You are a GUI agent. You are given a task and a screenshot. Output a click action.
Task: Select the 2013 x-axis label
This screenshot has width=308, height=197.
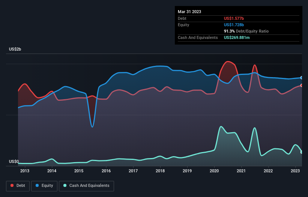click(x=25, y=171)
